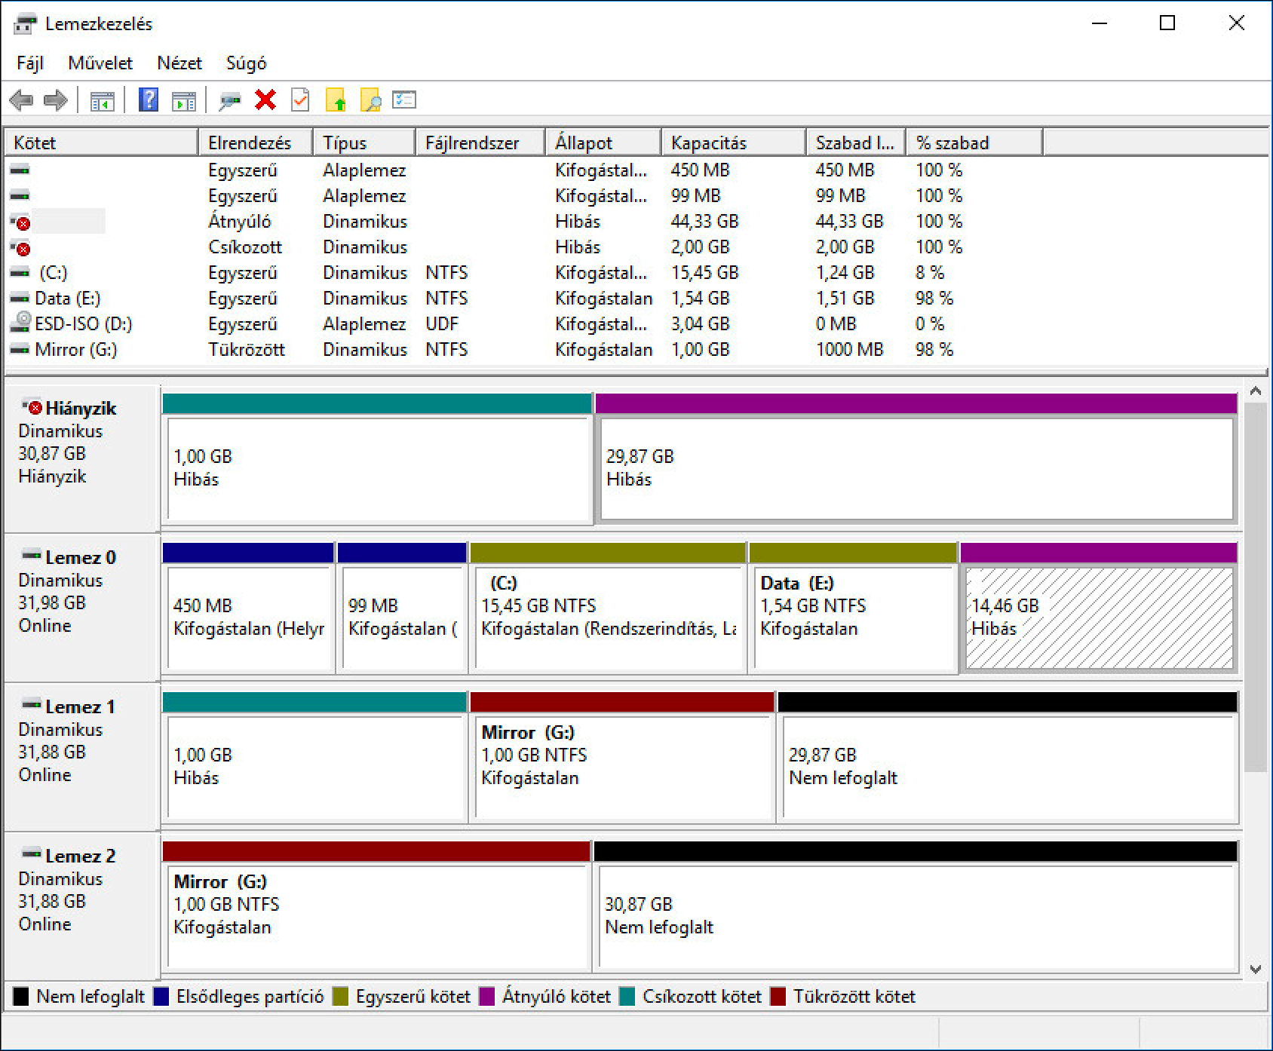The width and height of the screenshot is (1273, 1051).
Task: Click scroll down arrow in disk pane
Action: point(1256,969)
